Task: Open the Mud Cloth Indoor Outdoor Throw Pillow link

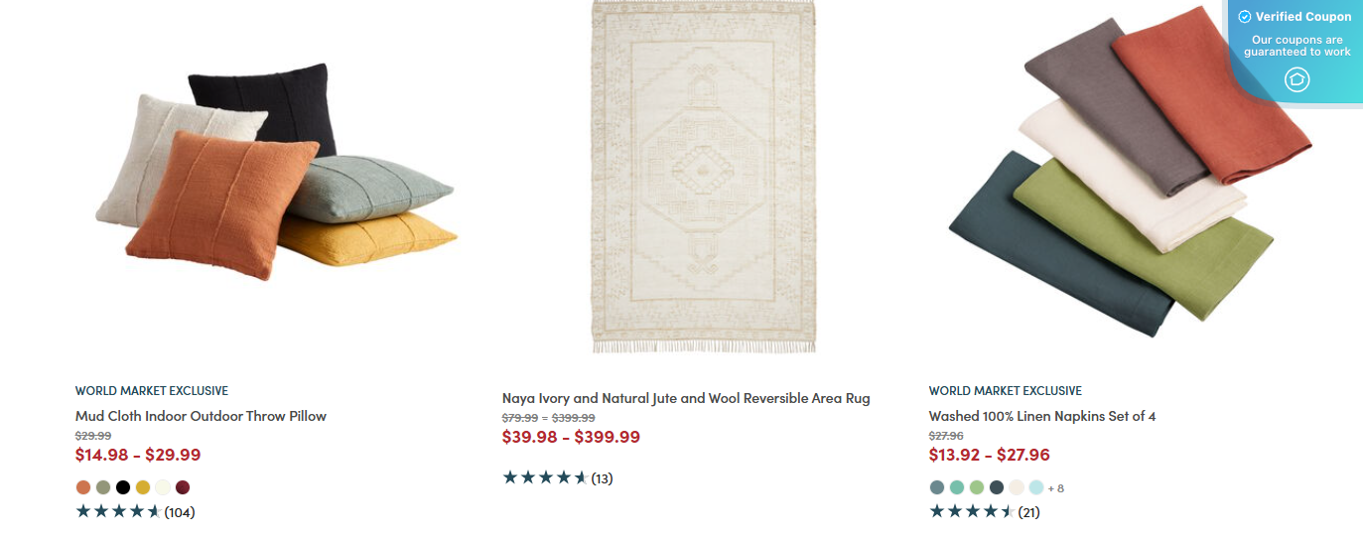Action: [201, 416]
